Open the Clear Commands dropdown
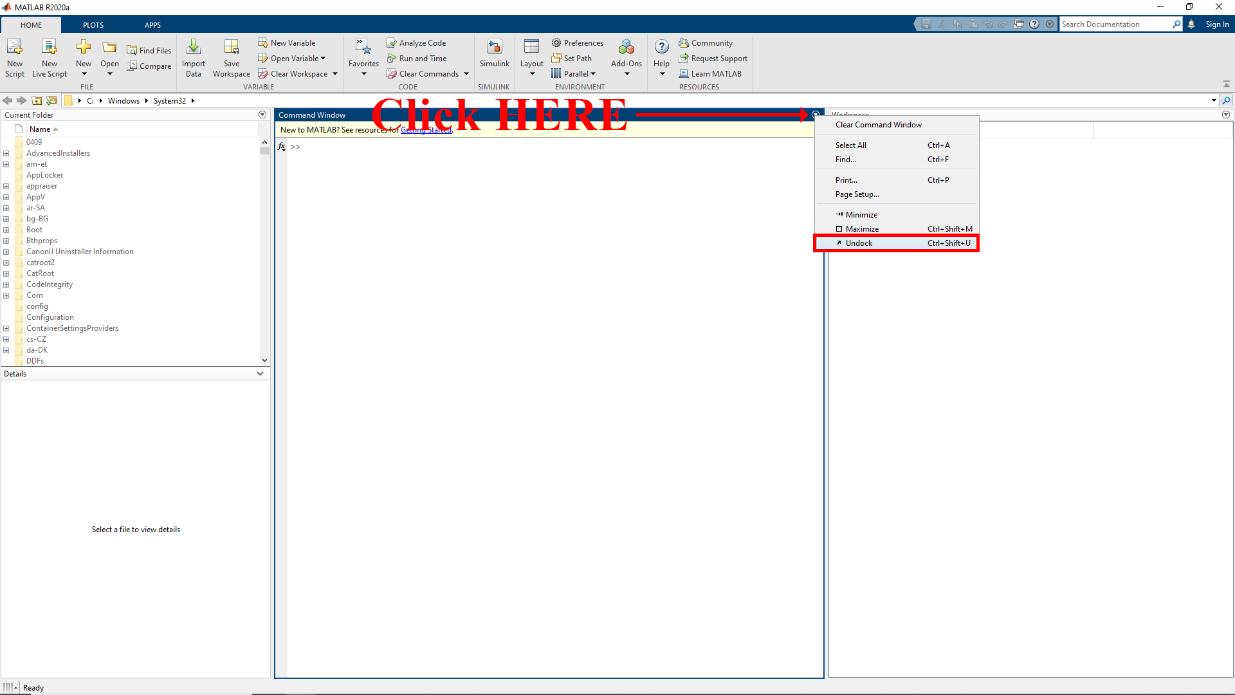 (466, 73)
